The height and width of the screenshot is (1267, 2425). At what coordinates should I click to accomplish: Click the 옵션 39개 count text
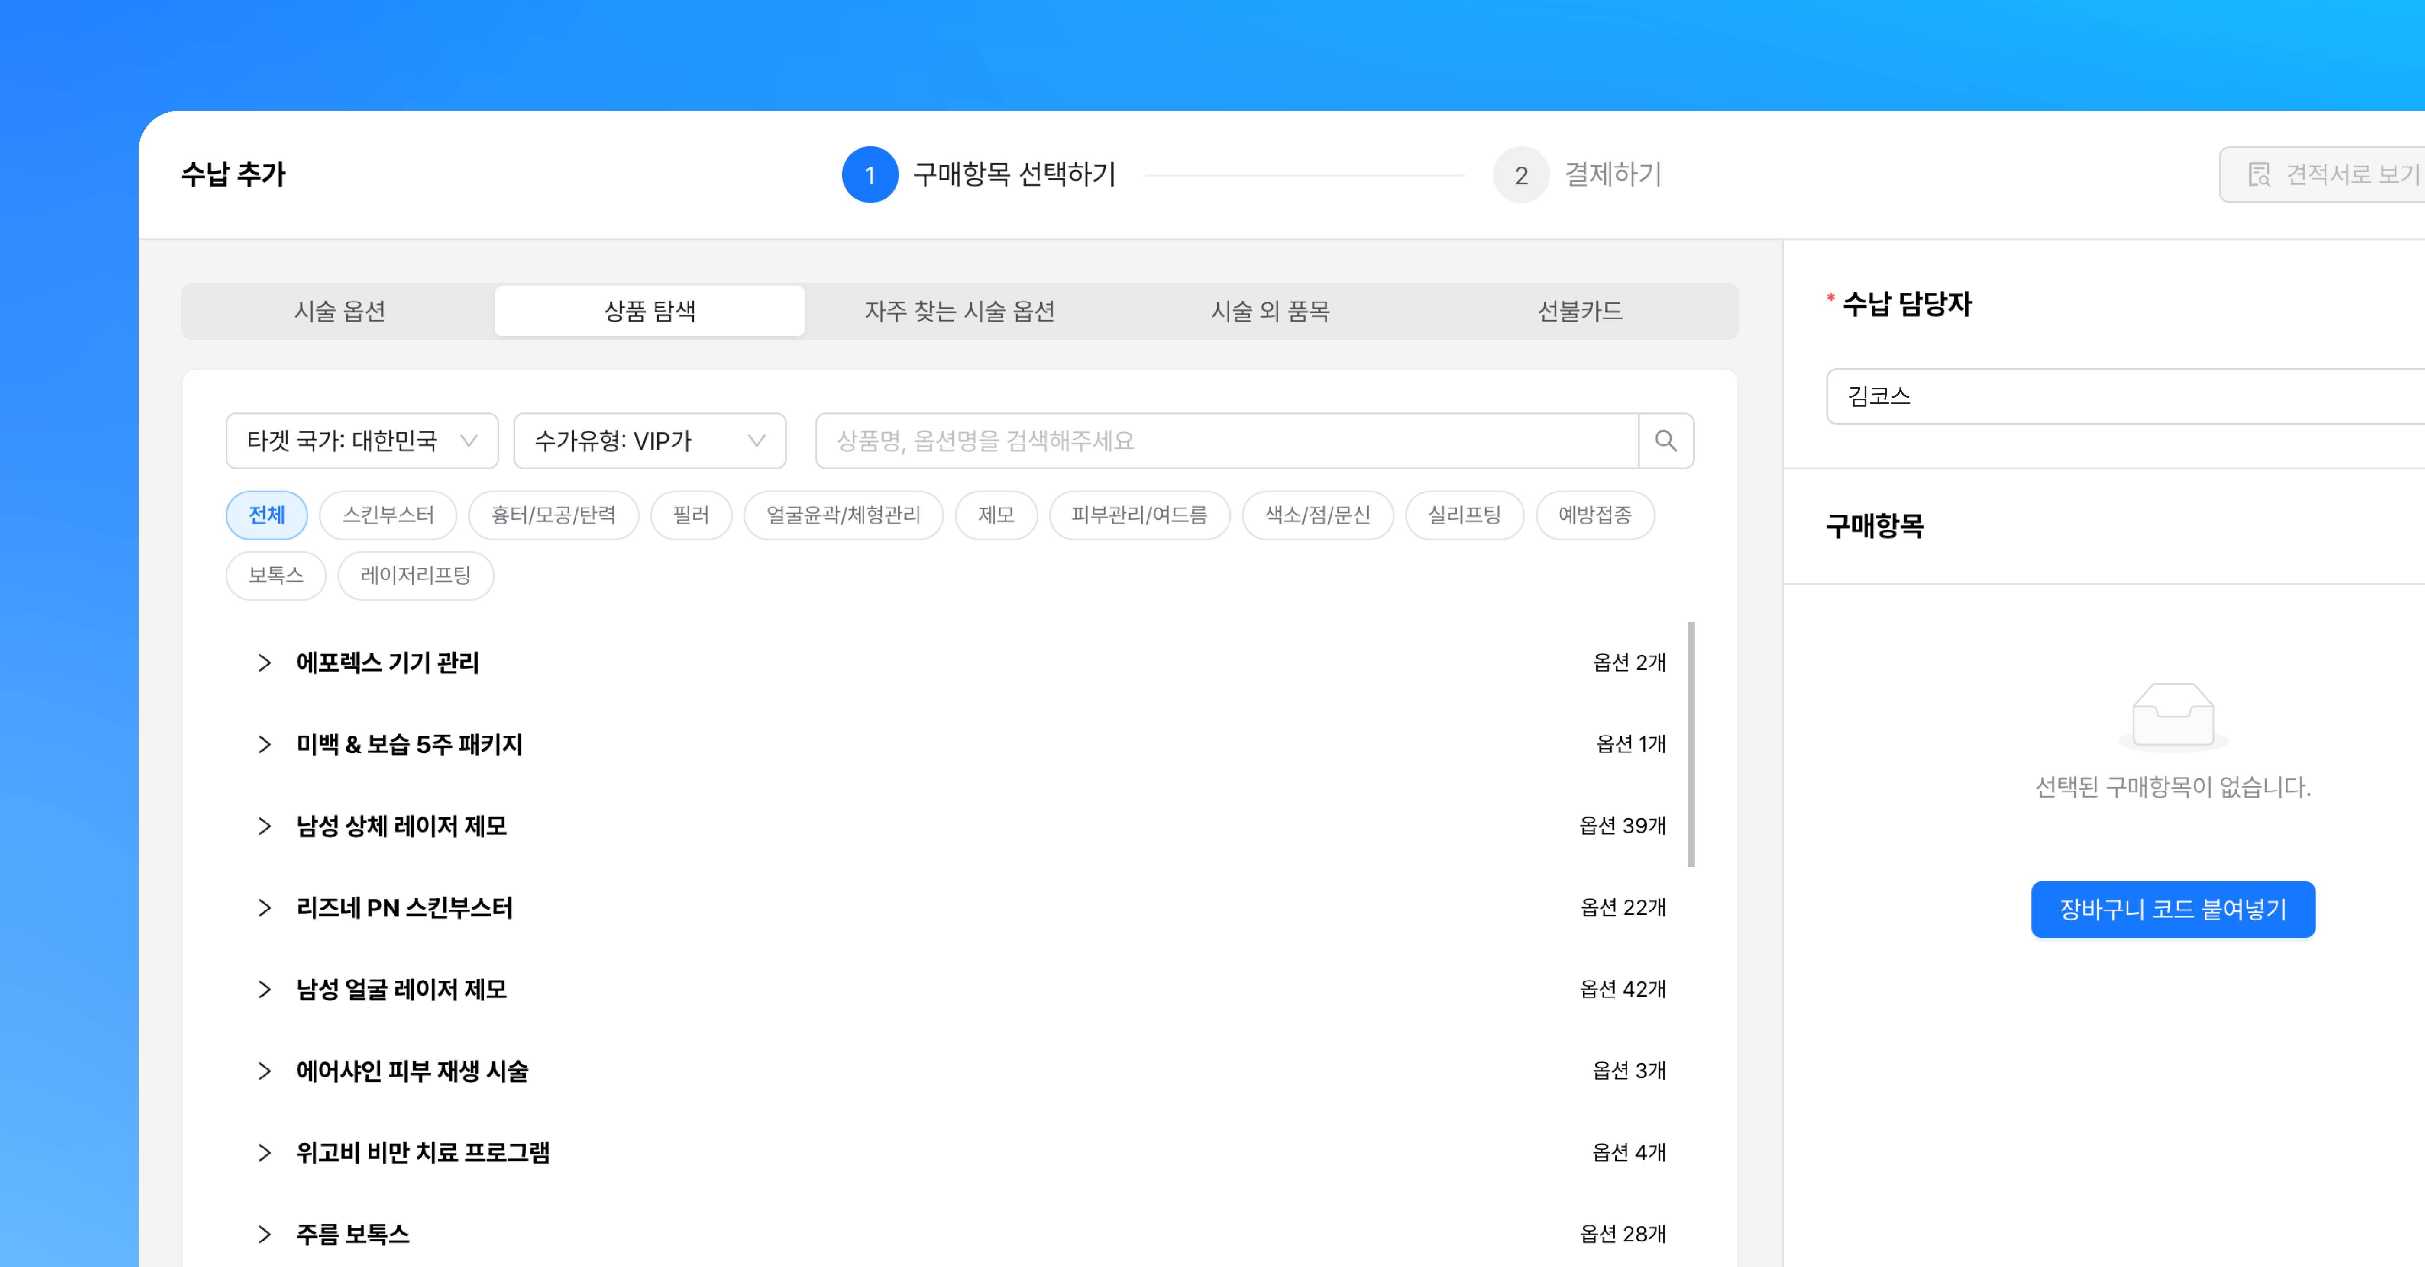(1622, 826)
